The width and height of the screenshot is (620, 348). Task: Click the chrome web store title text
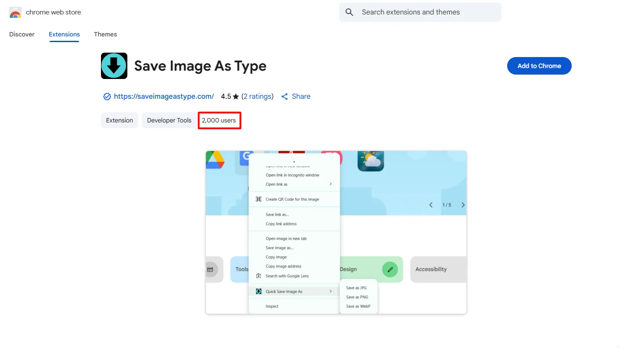pyautogui.click(x=54, y=12)
